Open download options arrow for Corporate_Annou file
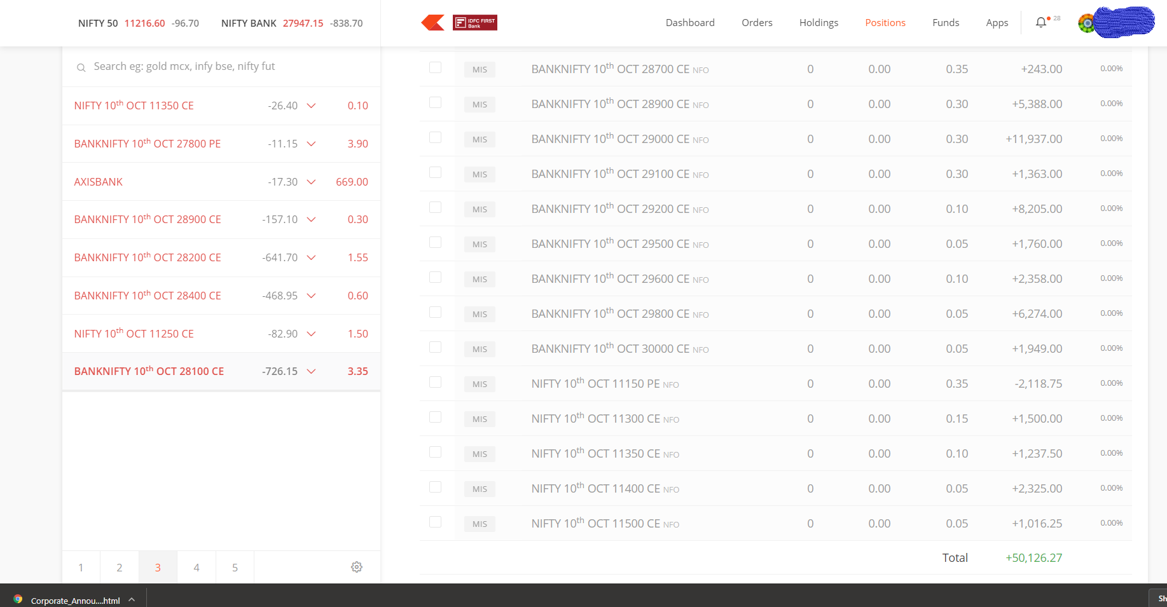 (x=132, y=599)
